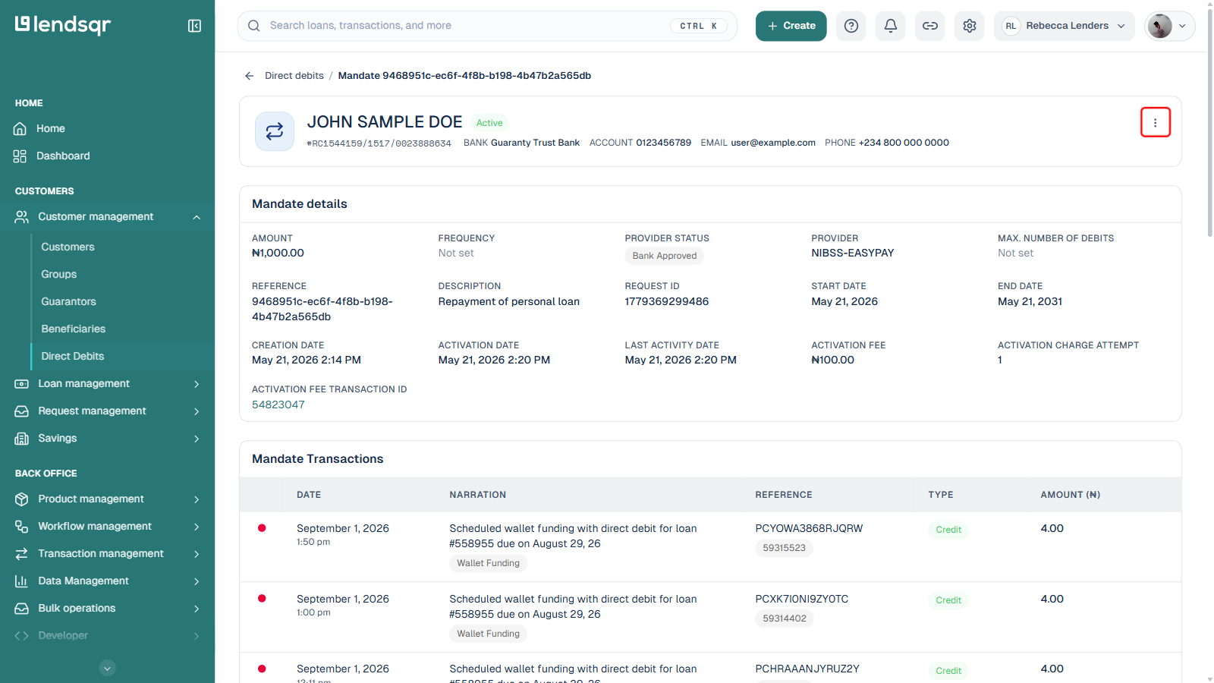Click the Lendsqr logo
Screen dimensions: 1214x683
coord(63,25)
